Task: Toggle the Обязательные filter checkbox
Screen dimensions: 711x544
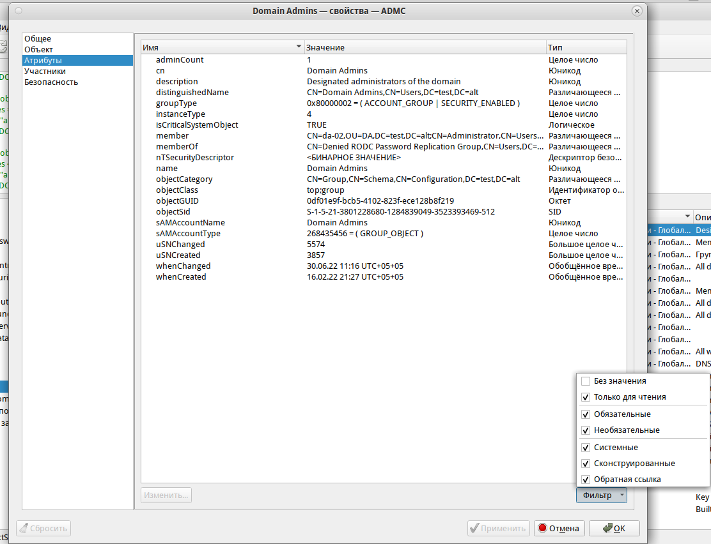Action: click(x=586, y=414)
